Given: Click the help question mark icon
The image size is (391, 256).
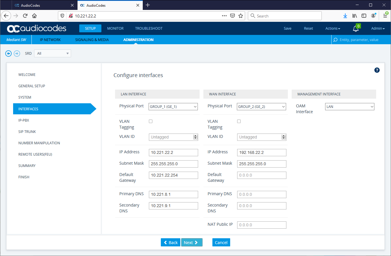Looking at the screenshot, I should tap(377, 70).
